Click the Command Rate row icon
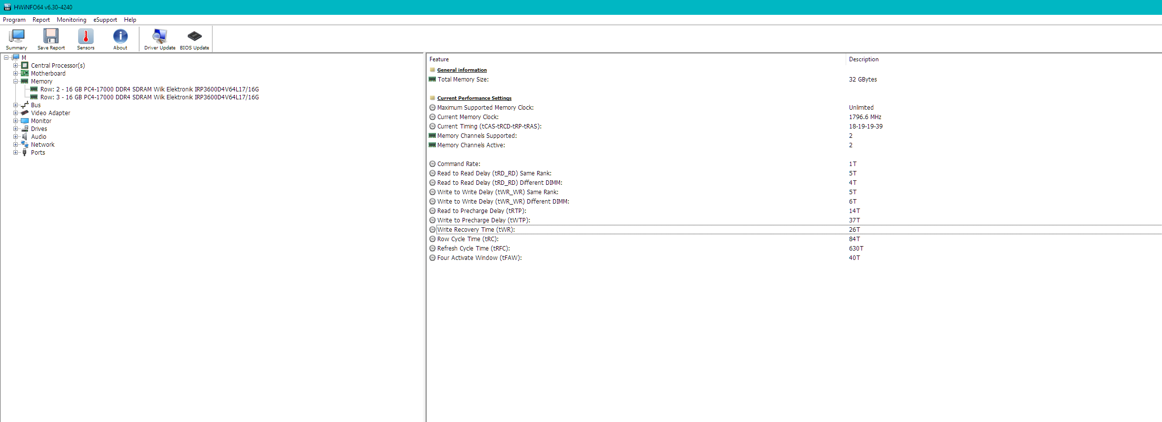1162x422 pixels. pos(432,164)
